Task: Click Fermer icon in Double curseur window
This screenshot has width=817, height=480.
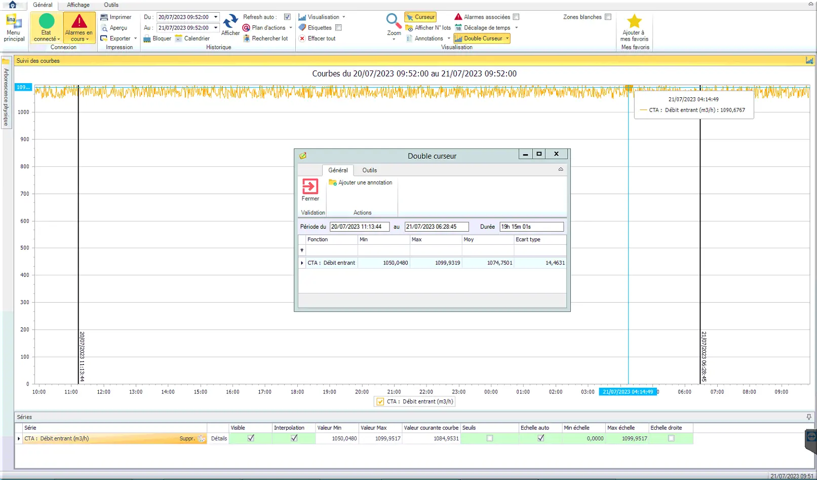Action: (x=310, y=187)
